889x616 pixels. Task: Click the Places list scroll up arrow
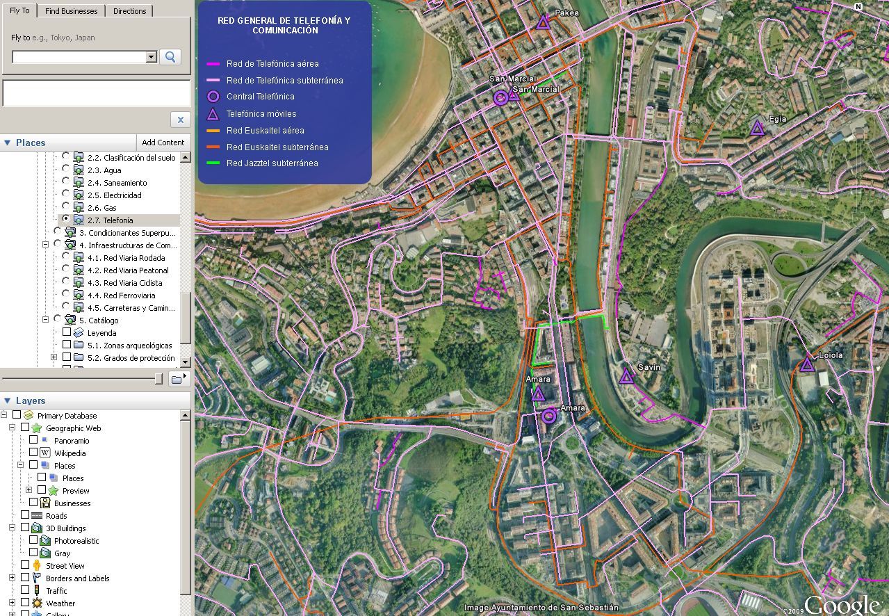pos(186,157)
